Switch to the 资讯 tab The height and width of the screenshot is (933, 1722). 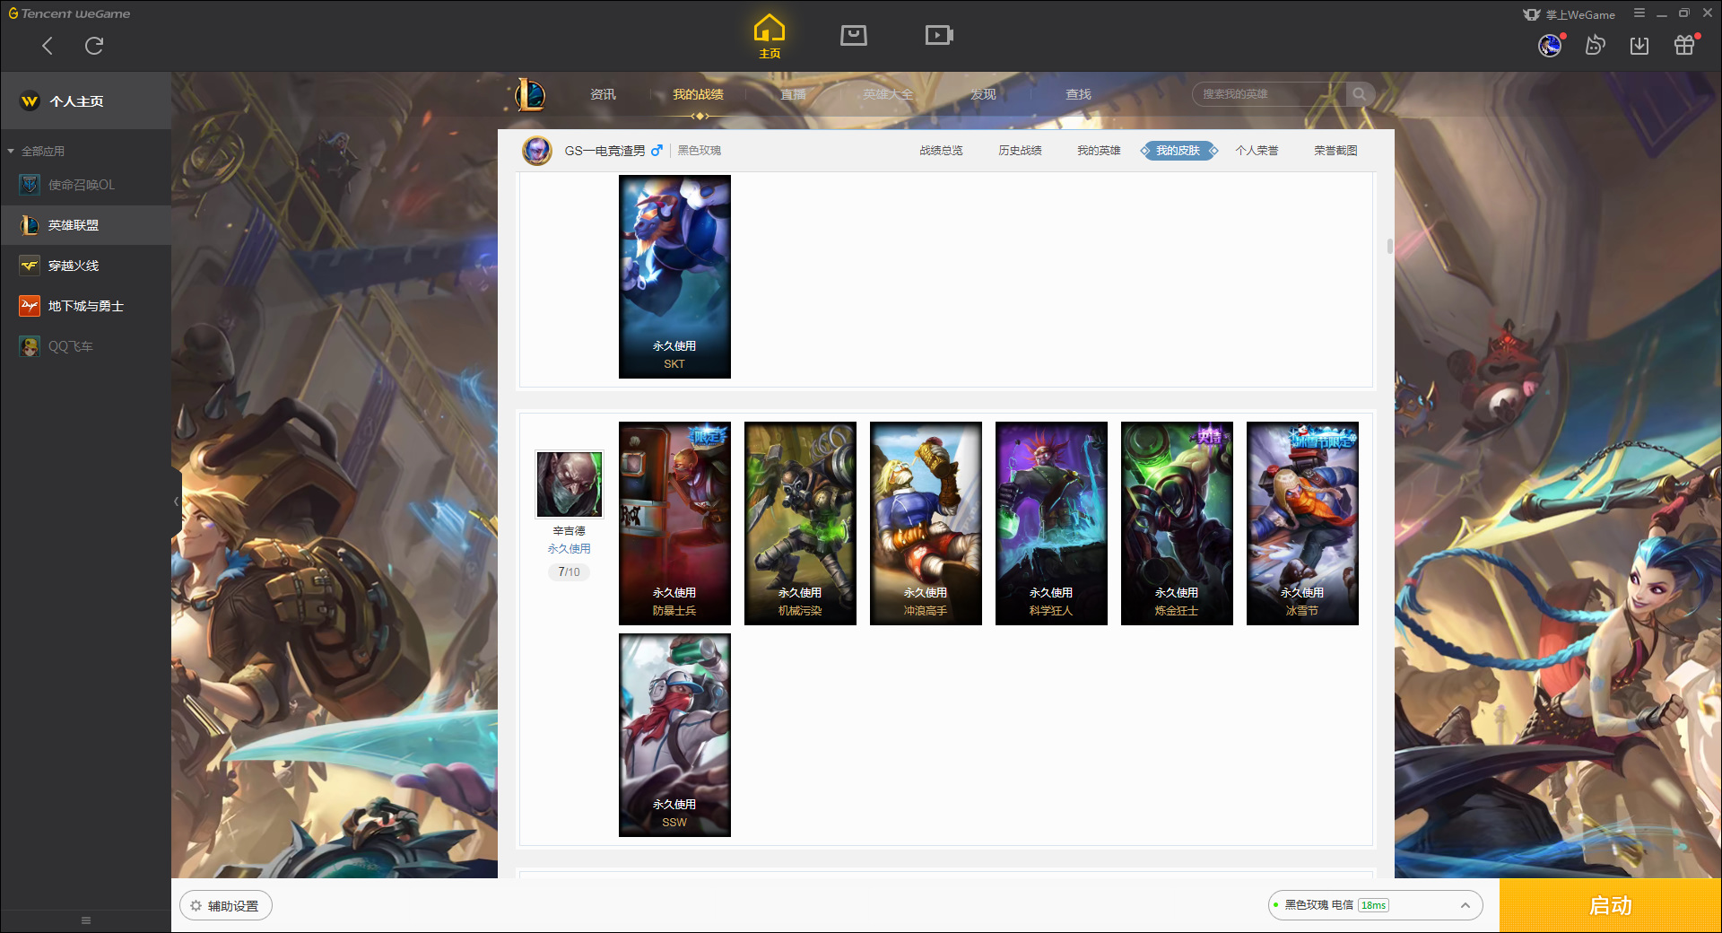pyautogui.click(x=603, y=94)
